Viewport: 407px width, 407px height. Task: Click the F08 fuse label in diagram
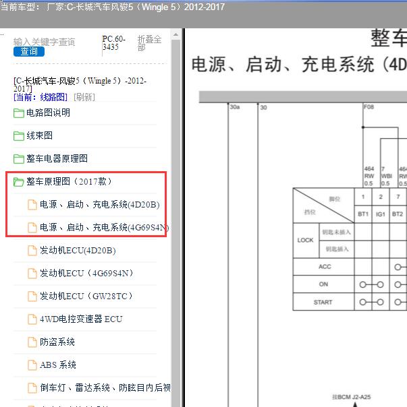369,107
